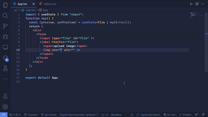208x117 pixels.
Task: Open Remote Explorer monitor icon
Action: (x=5, y=47)
